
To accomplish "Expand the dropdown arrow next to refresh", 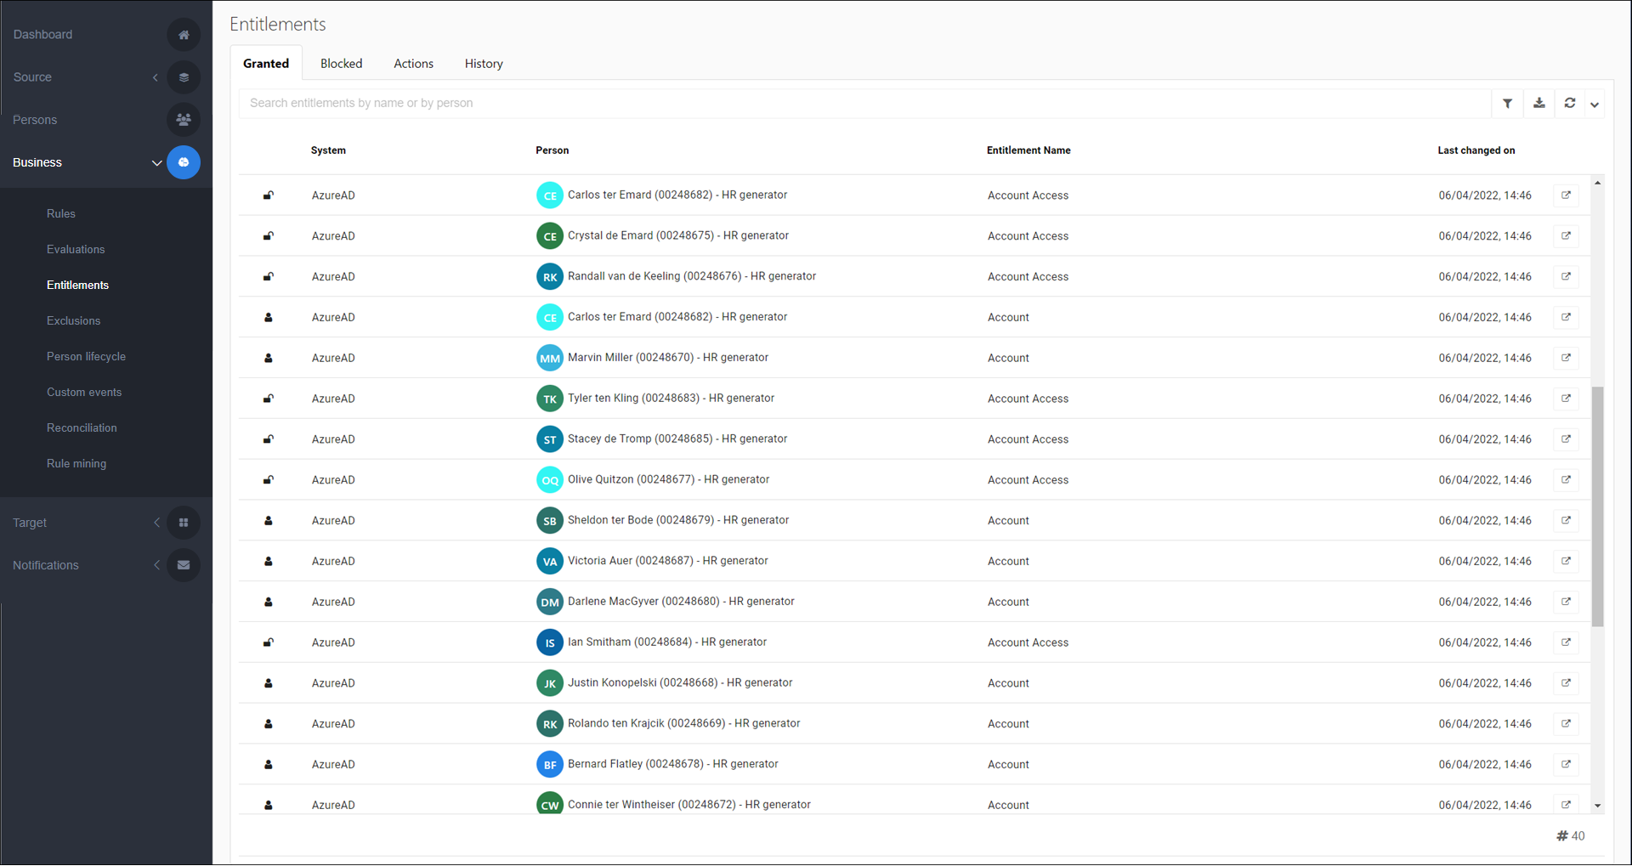I will (1595, 105).
